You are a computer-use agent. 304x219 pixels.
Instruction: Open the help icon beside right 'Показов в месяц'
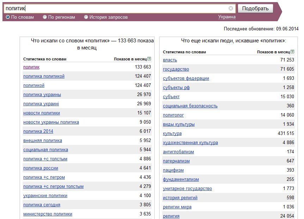292,52
